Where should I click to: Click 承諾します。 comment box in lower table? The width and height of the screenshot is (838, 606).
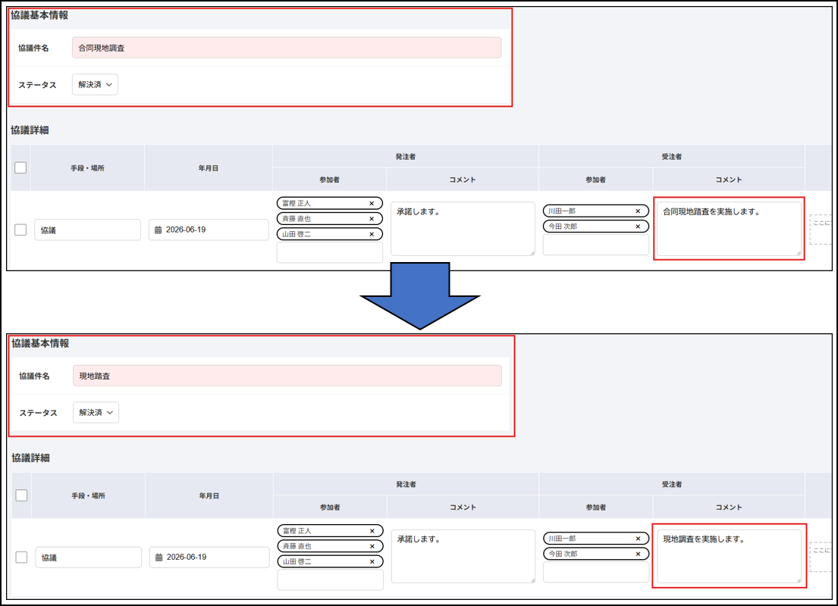point(463,556)
